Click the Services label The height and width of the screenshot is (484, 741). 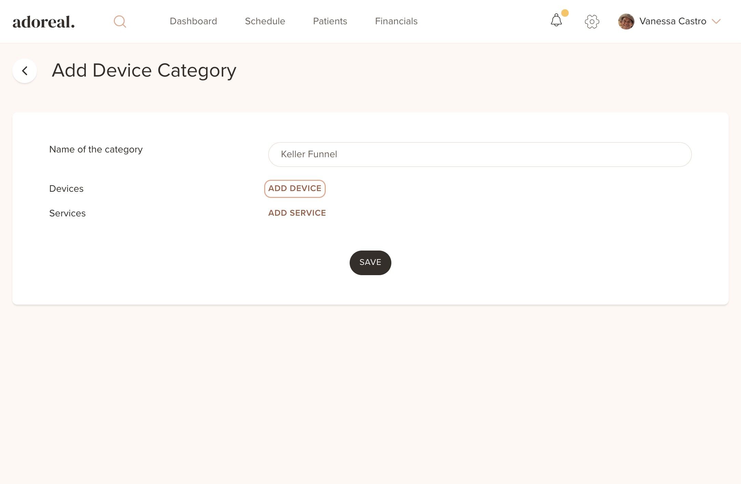coord(67,213)
